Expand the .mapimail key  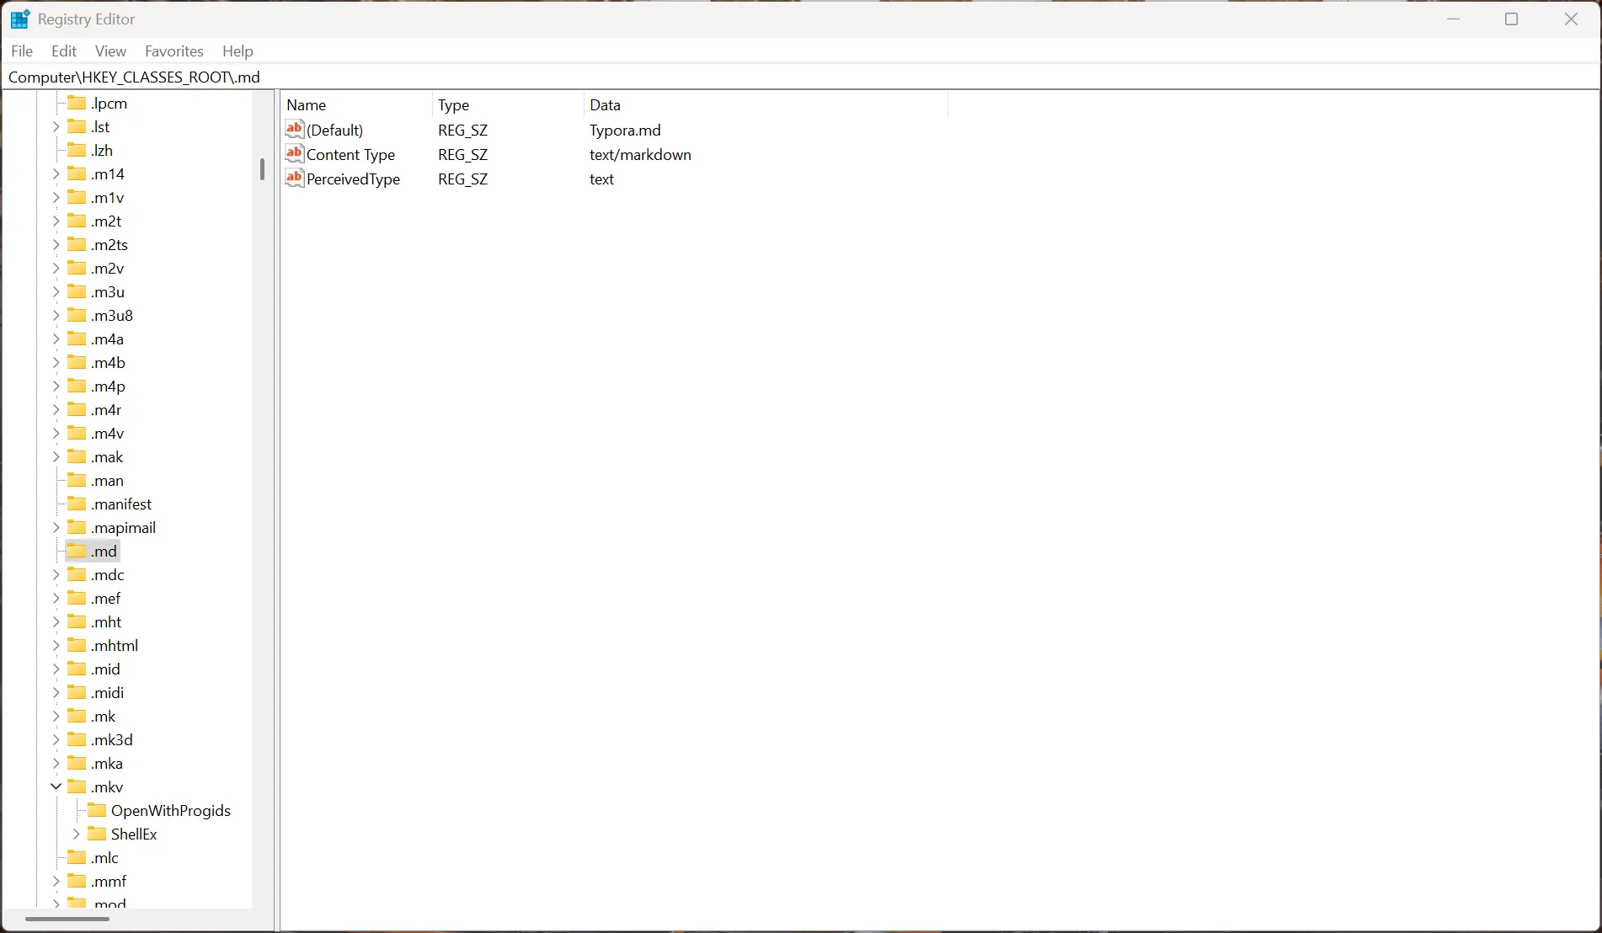click(56, 527)
